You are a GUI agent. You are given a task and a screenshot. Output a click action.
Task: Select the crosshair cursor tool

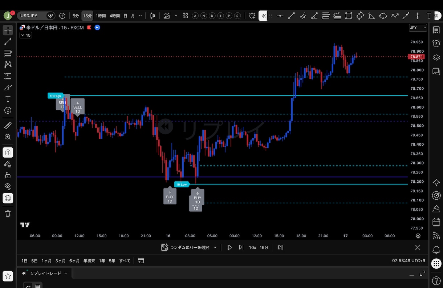coord(8,30)
